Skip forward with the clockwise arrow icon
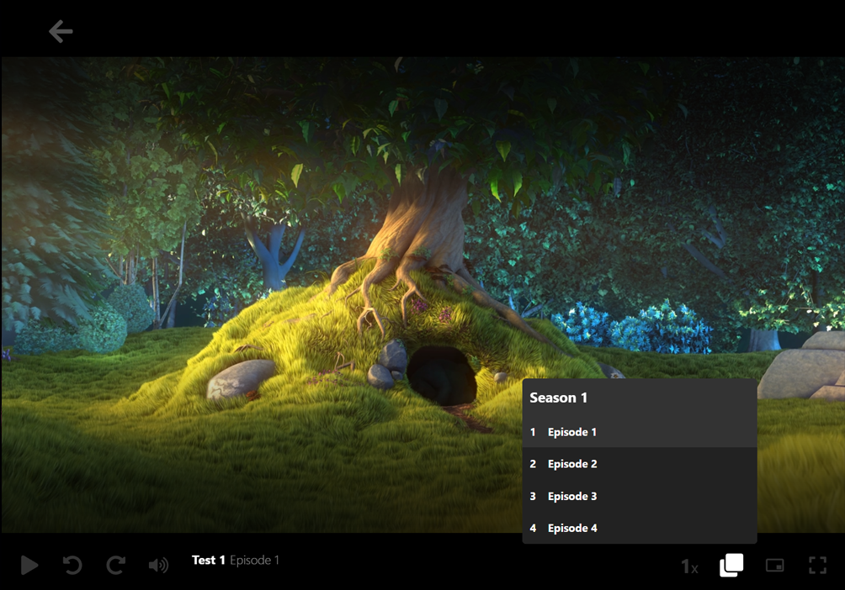Image resolution: width=845 pixels, height=590 pixels. click(115, 565)
